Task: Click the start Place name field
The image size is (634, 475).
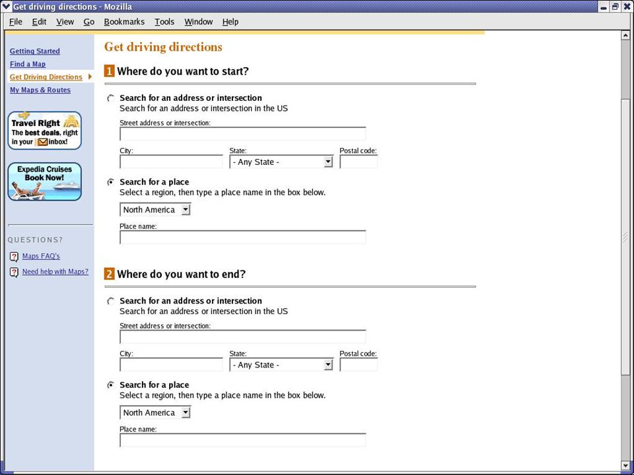Action: (242, 237)
